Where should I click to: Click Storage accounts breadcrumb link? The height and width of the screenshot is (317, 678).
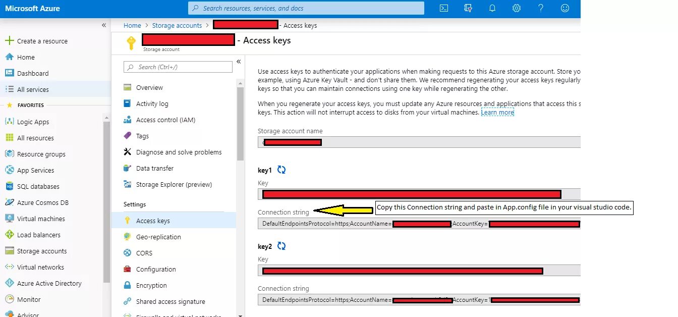(x=177, y=25)
